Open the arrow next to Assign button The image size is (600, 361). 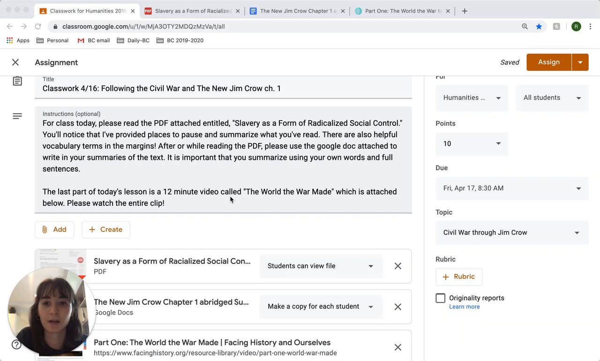pos(580,62)
